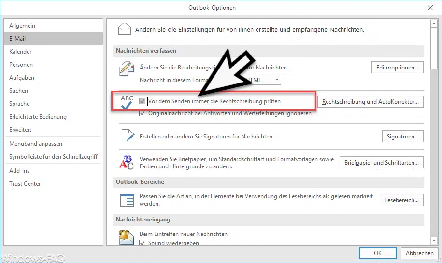This screenshot has width=442, height=263.
Task: Open the Kalender options category
Action: (54, 52)
